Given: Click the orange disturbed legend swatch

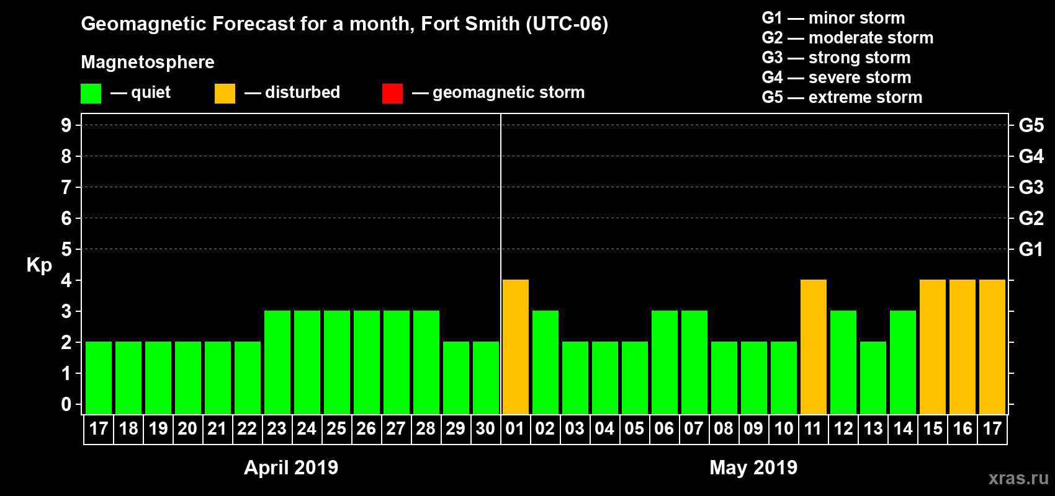Looking at the screenshot, I should (x=225, y=94).
